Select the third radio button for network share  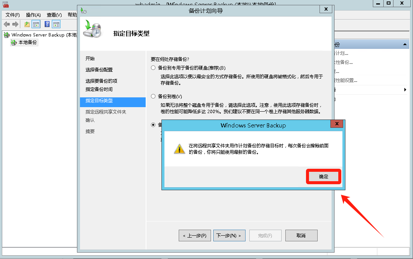point(153,125)
